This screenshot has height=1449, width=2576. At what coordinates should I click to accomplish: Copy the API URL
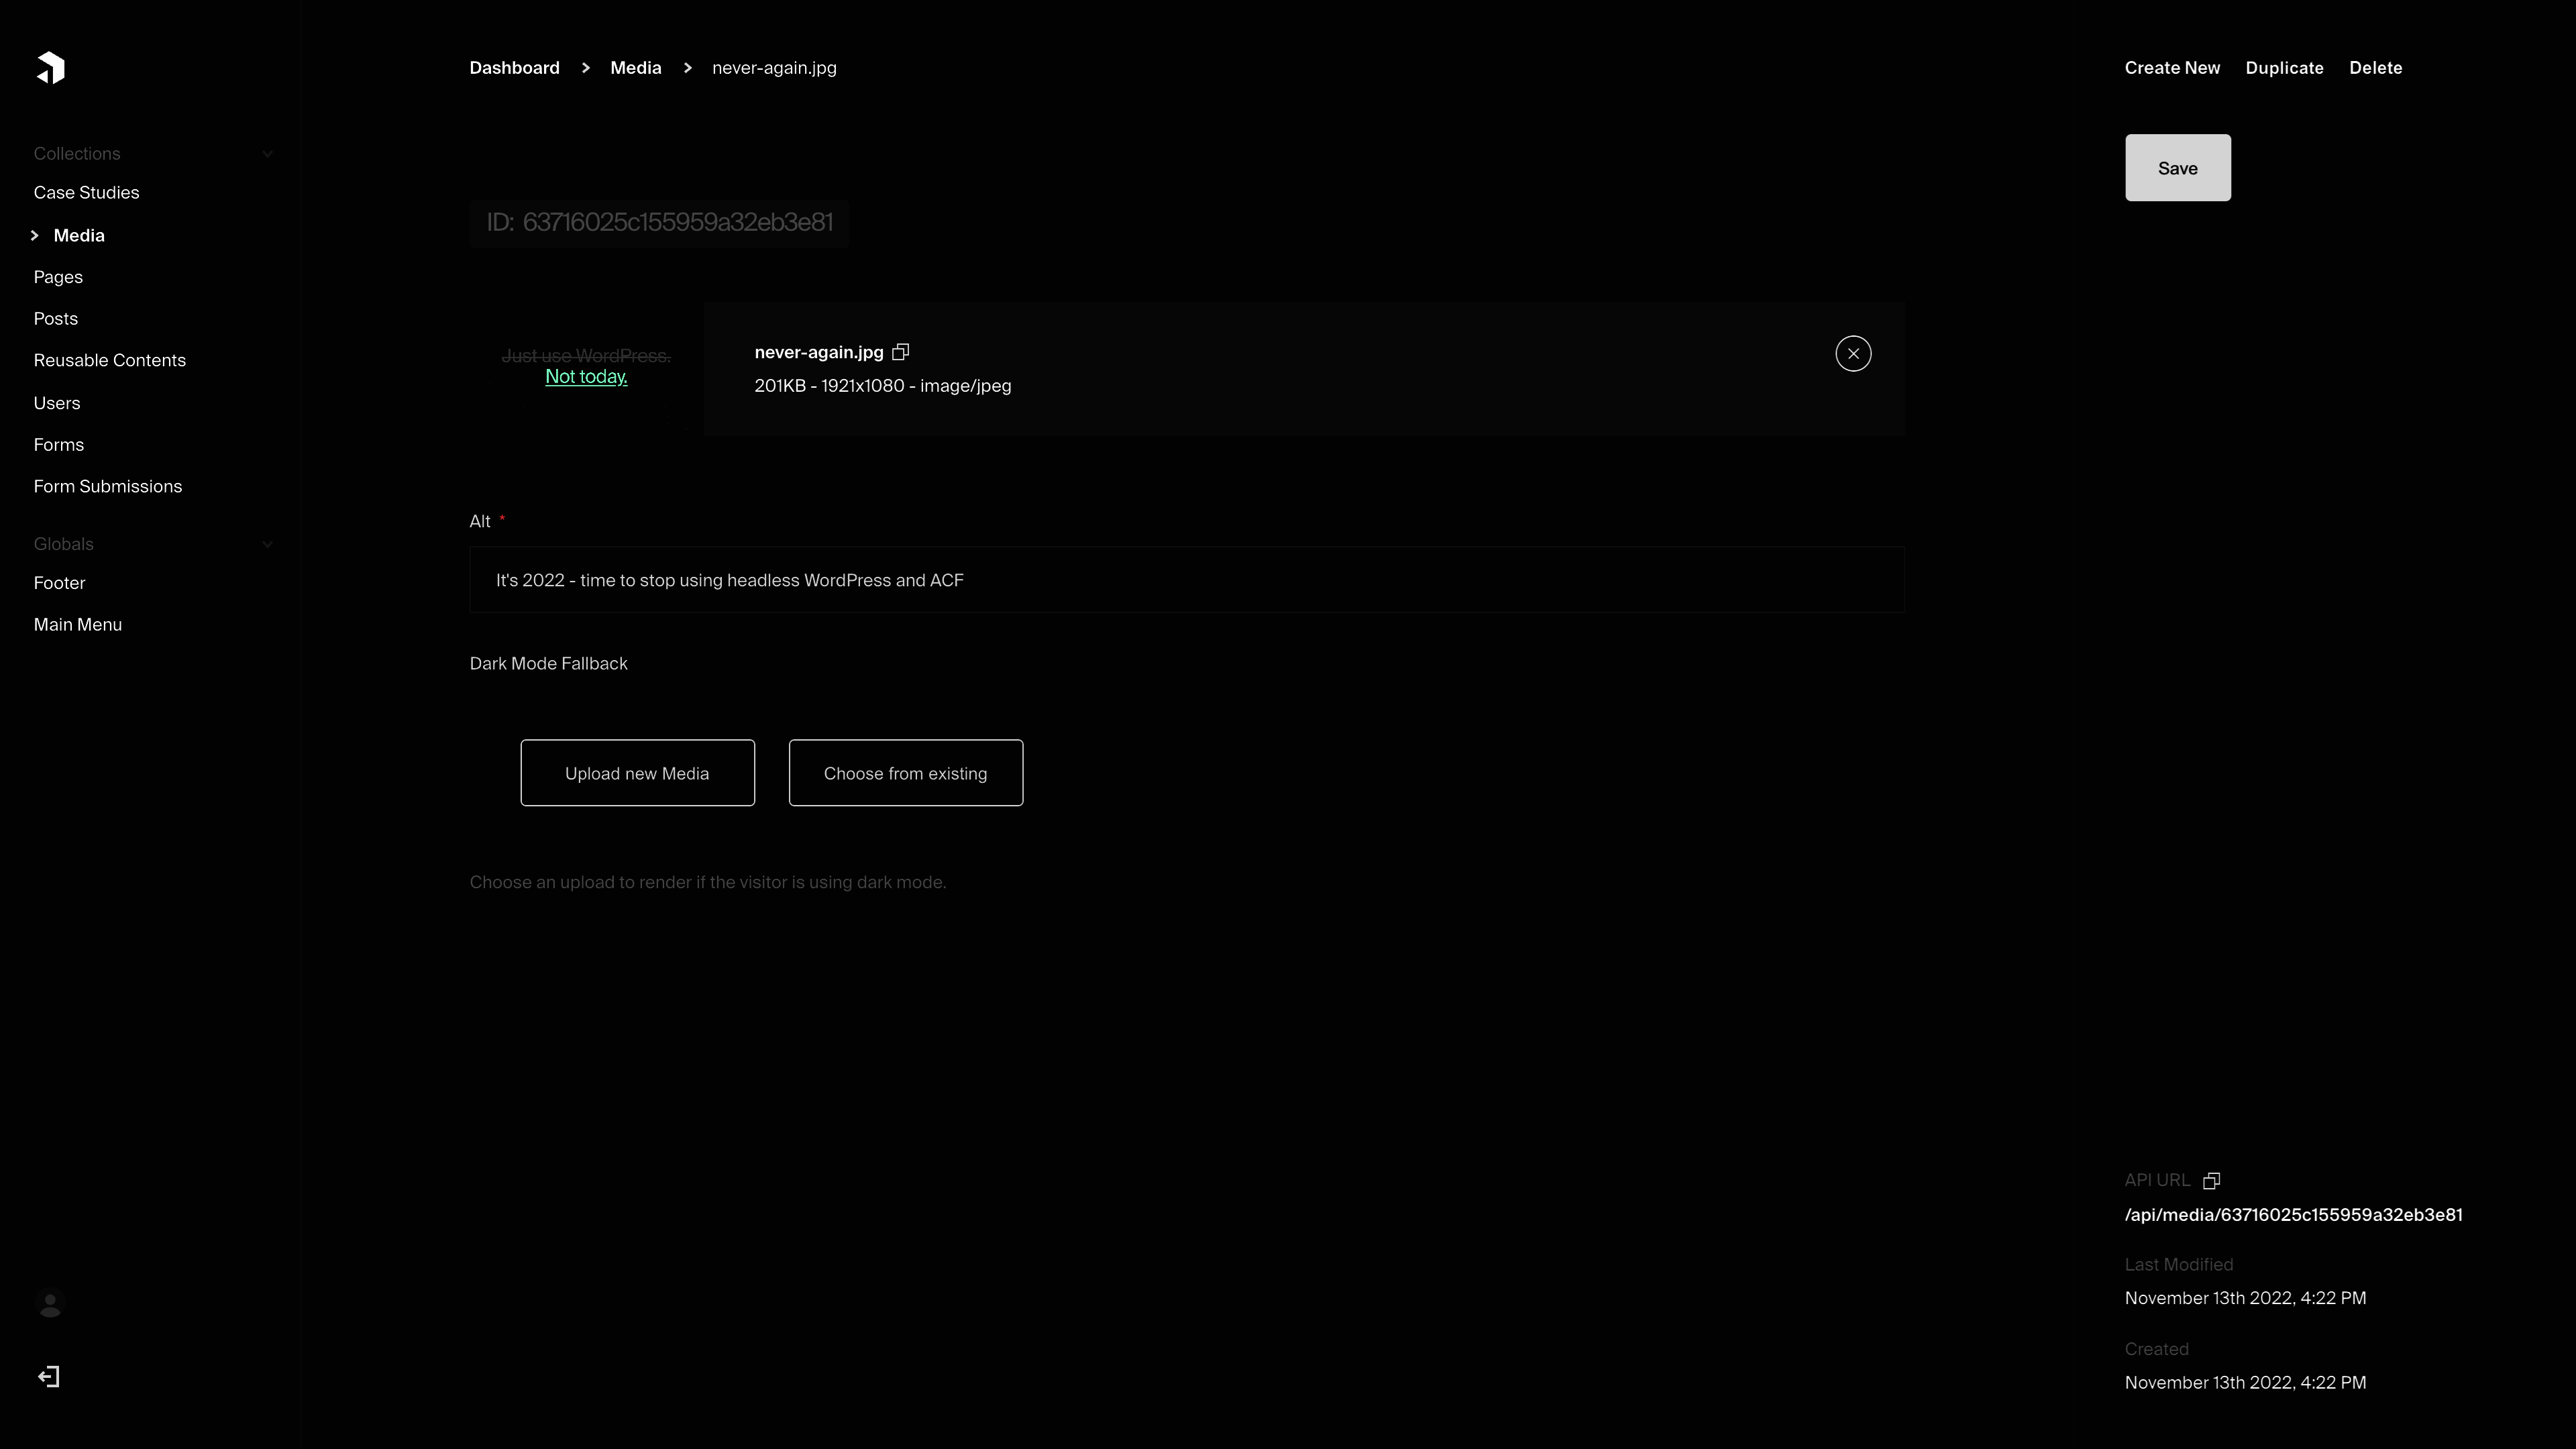[2211, 1181]
